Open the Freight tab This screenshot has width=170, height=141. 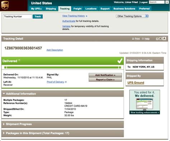click(x=77, y=9)
